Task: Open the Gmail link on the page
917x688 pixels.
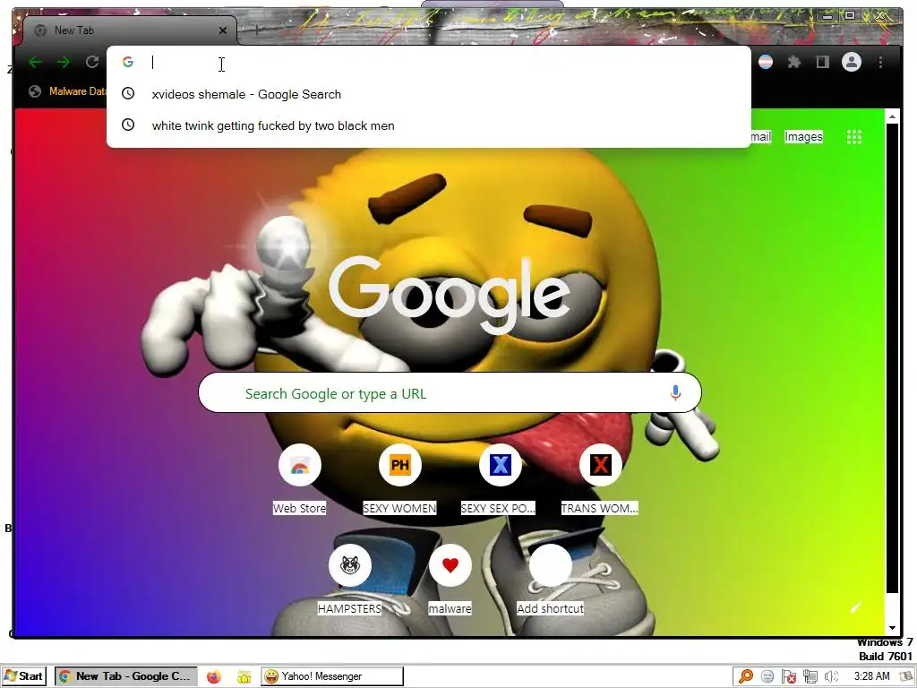Action: pos(760,136)
